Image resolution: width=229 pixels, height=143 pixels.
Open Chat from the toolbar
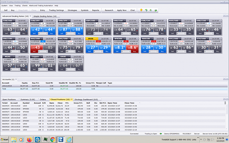point(133,10)
